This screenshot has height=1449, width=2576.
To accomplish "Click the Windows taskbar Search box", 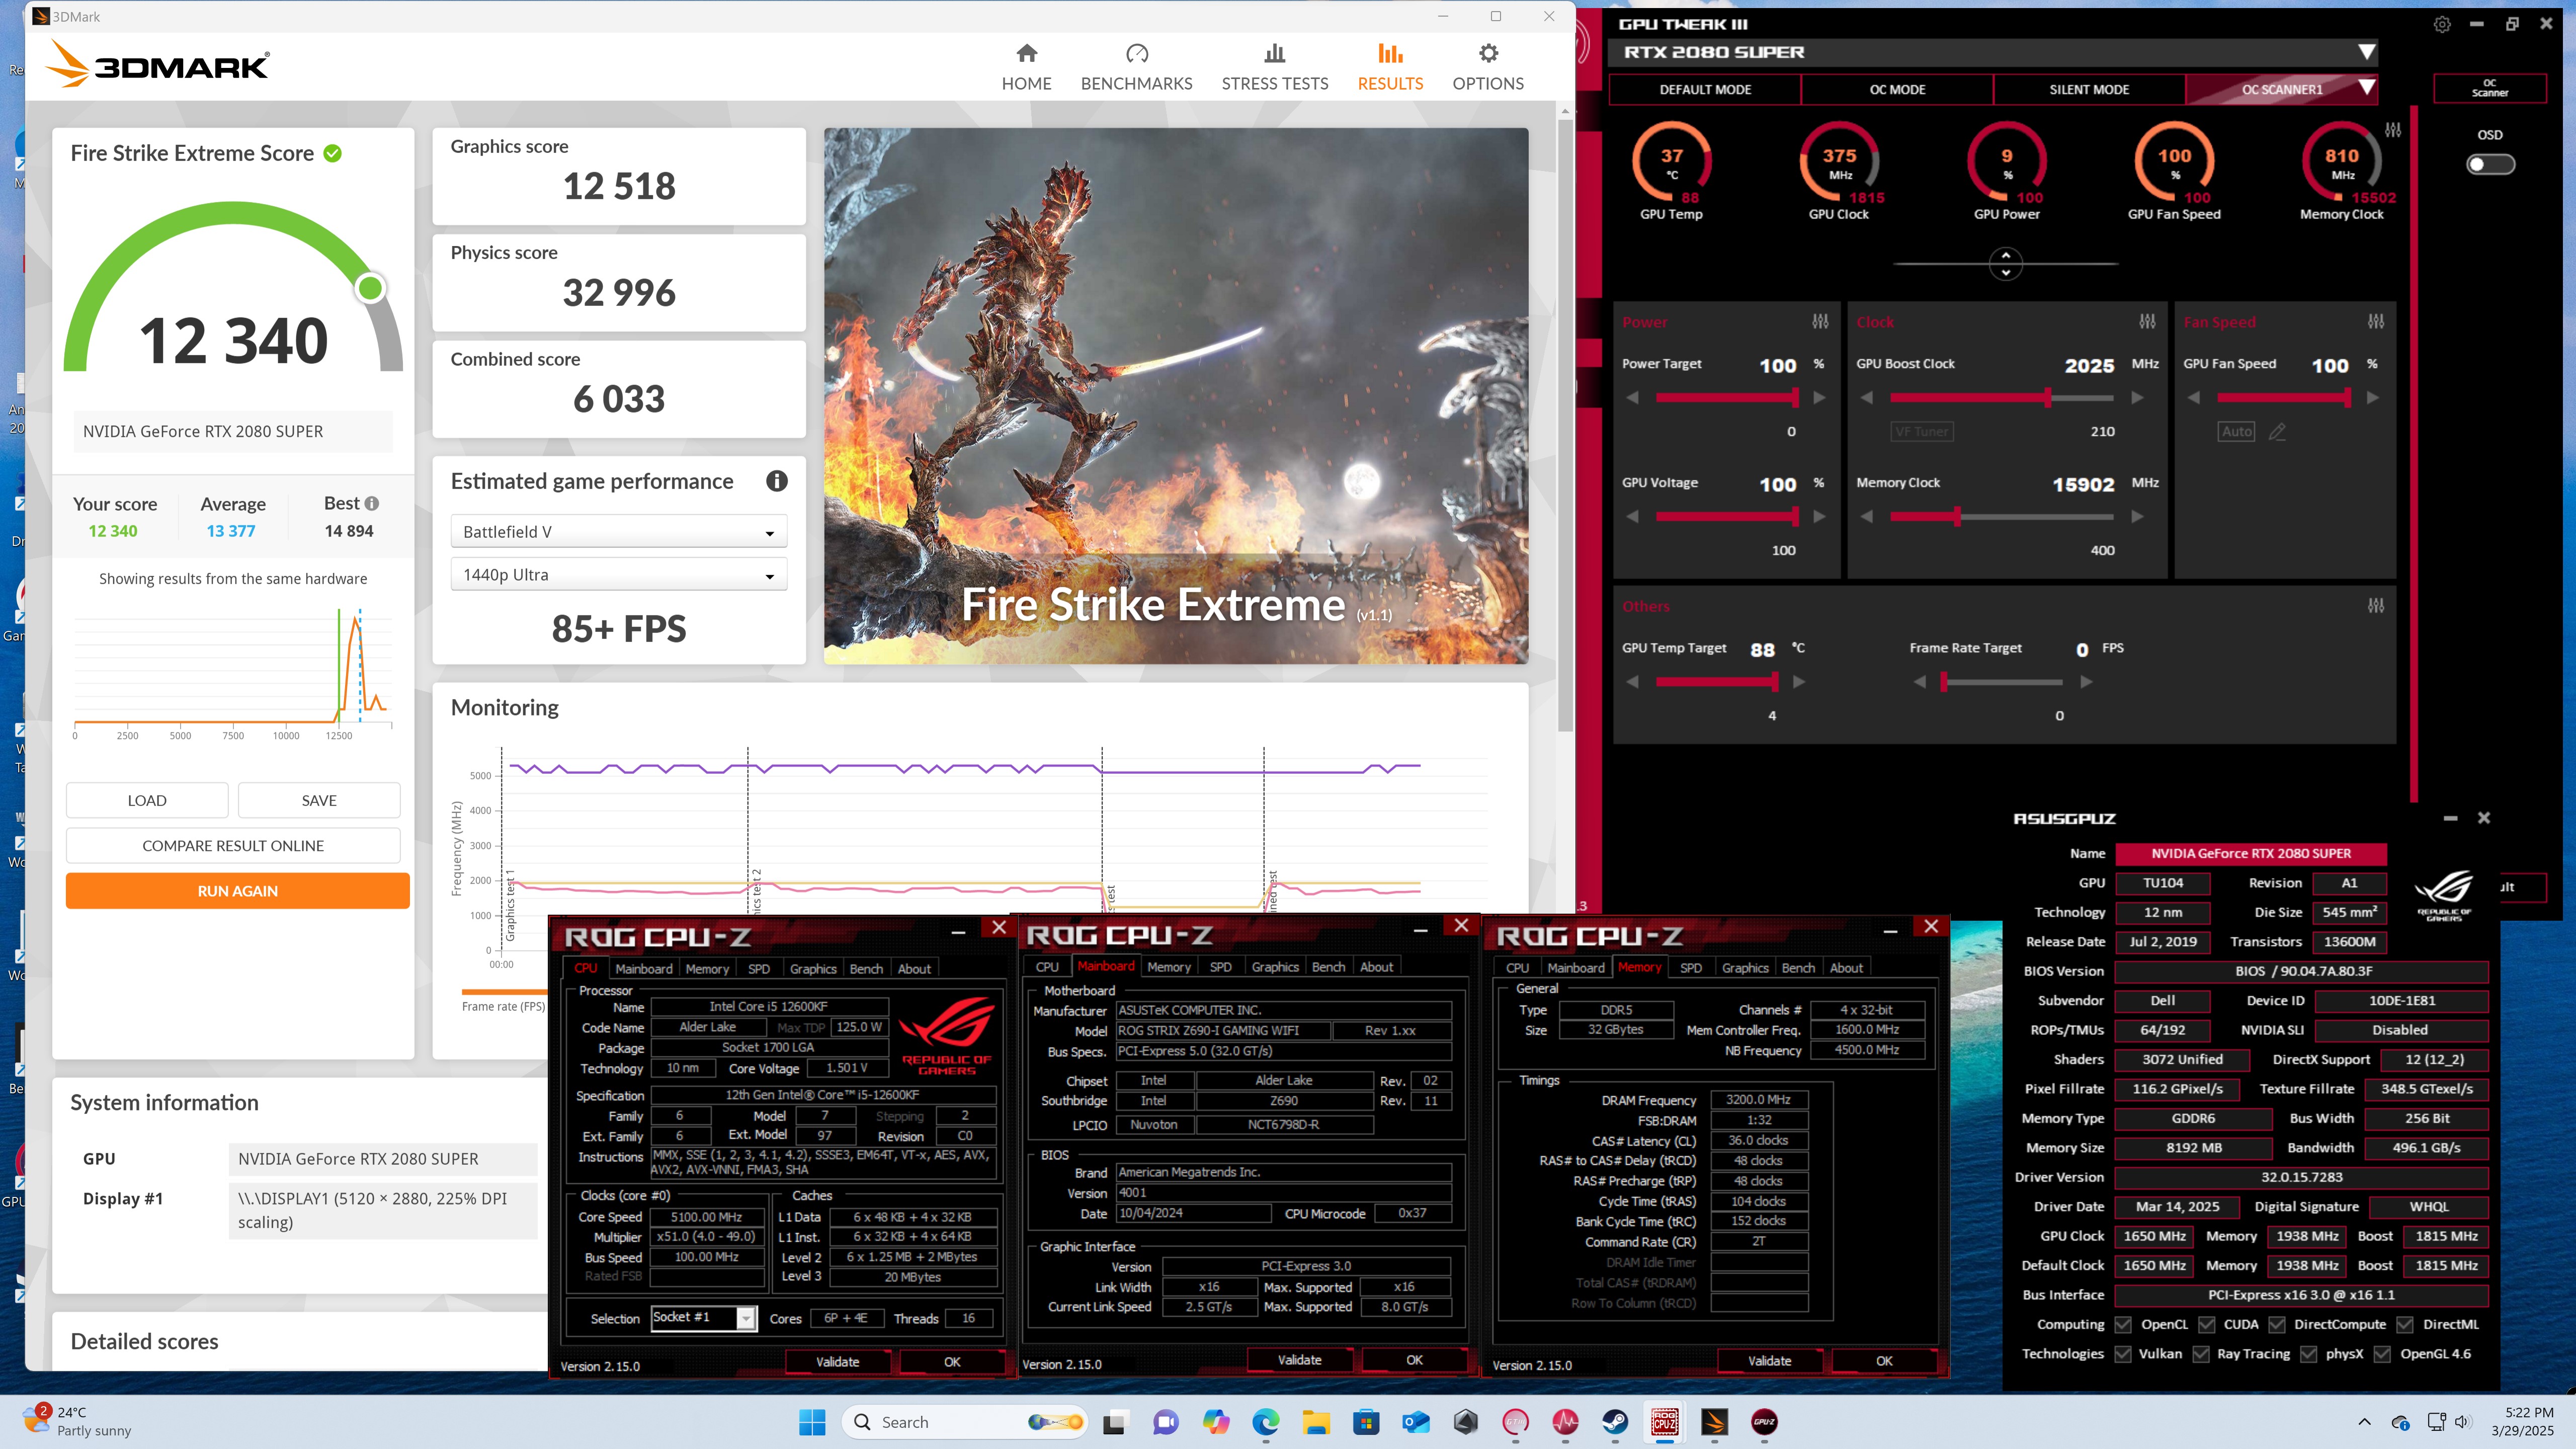I will tap(965, 1422).
